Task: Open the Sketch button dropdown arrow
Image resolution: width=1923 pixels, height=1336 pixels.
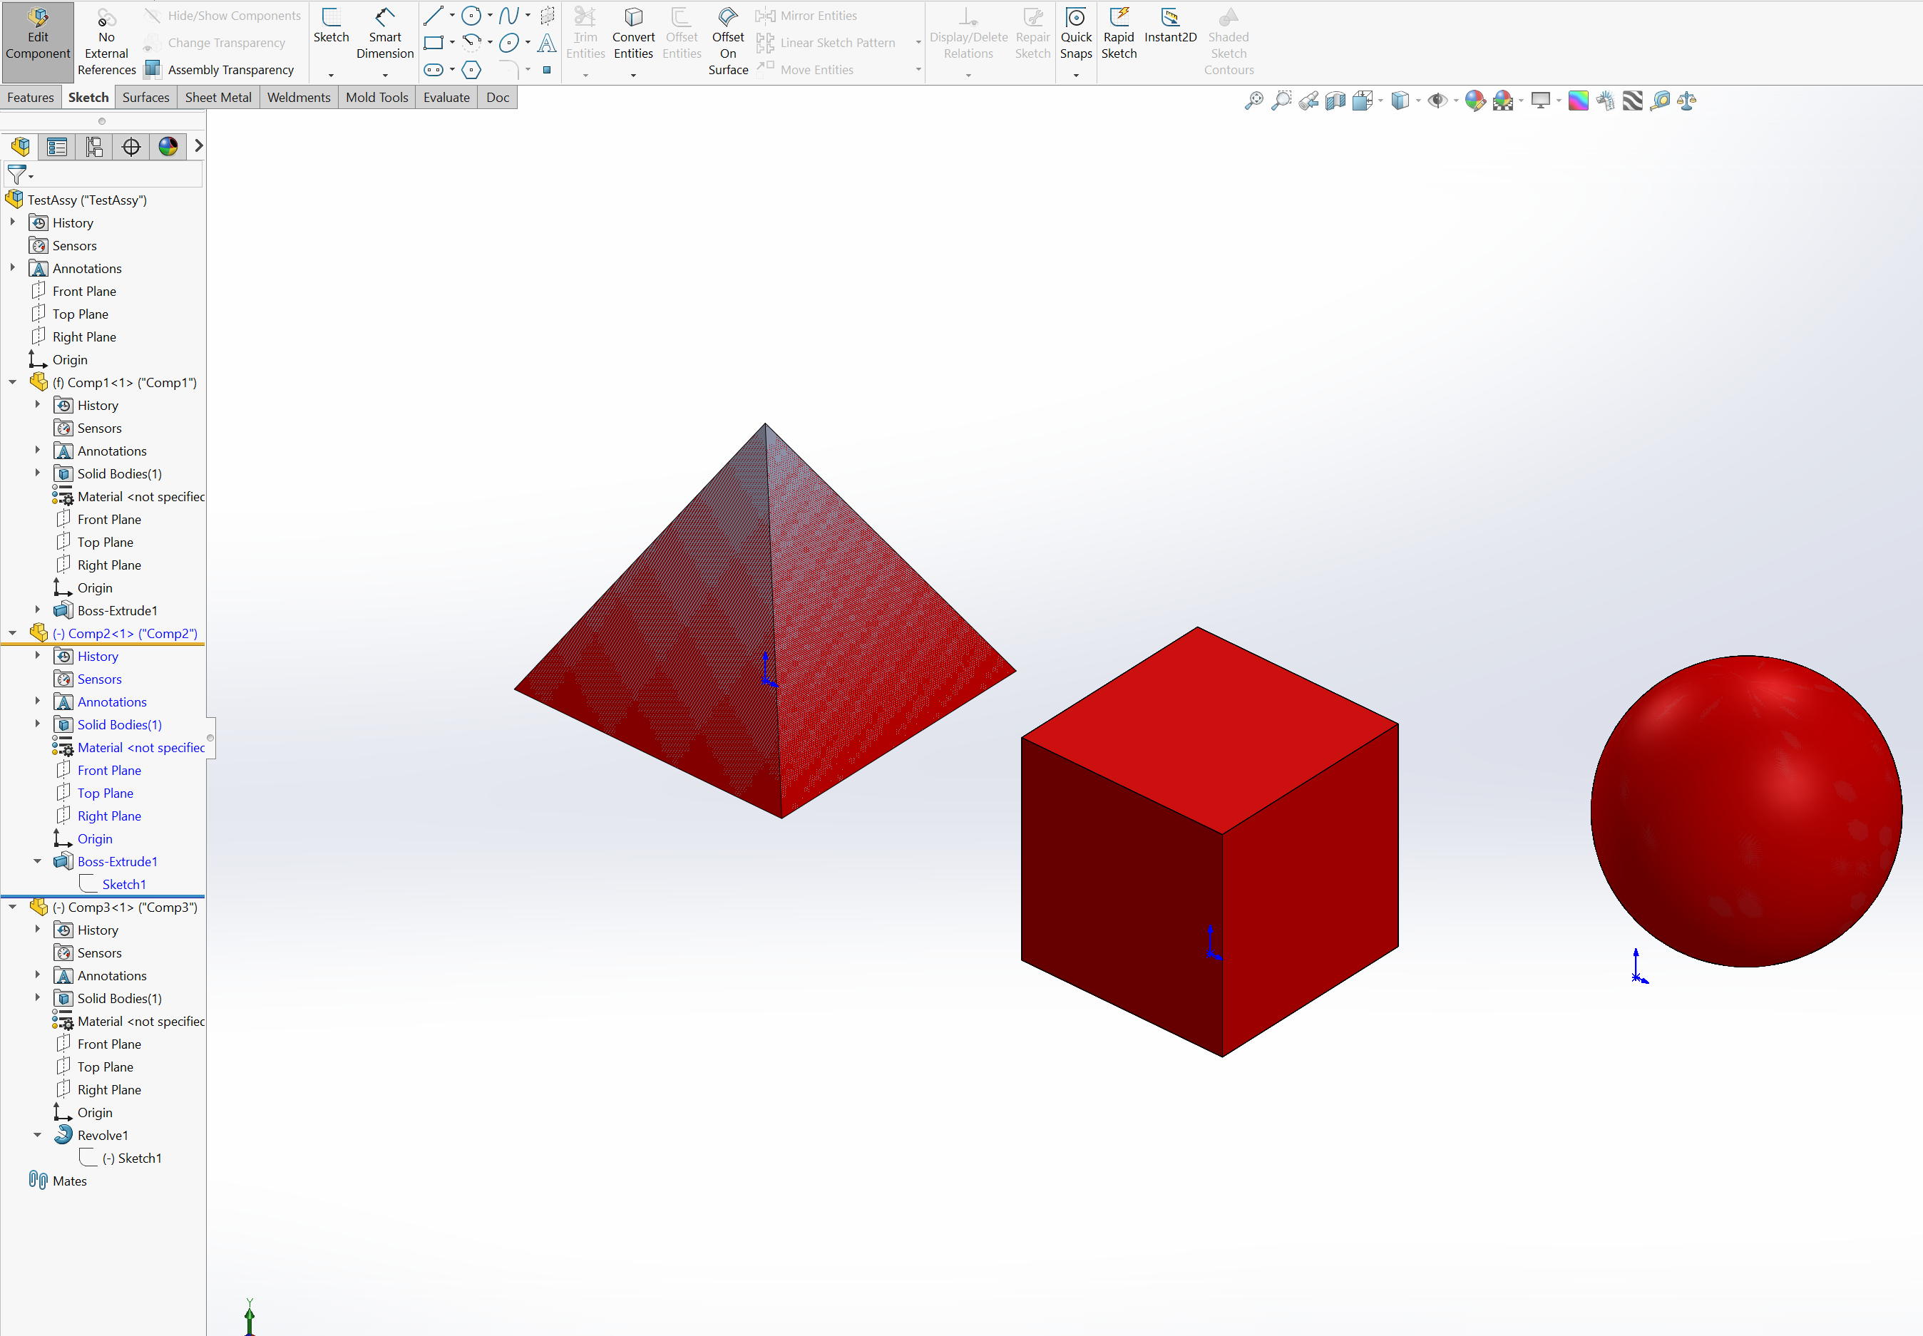Action: point(331,76)
